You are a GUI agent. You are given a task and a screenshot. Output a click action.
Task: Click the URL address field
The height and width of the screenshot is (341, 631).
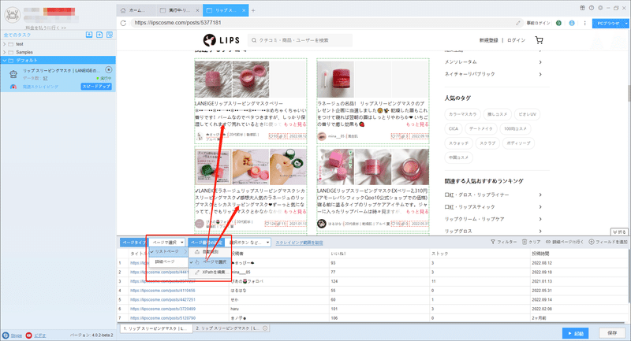[322, 23]
